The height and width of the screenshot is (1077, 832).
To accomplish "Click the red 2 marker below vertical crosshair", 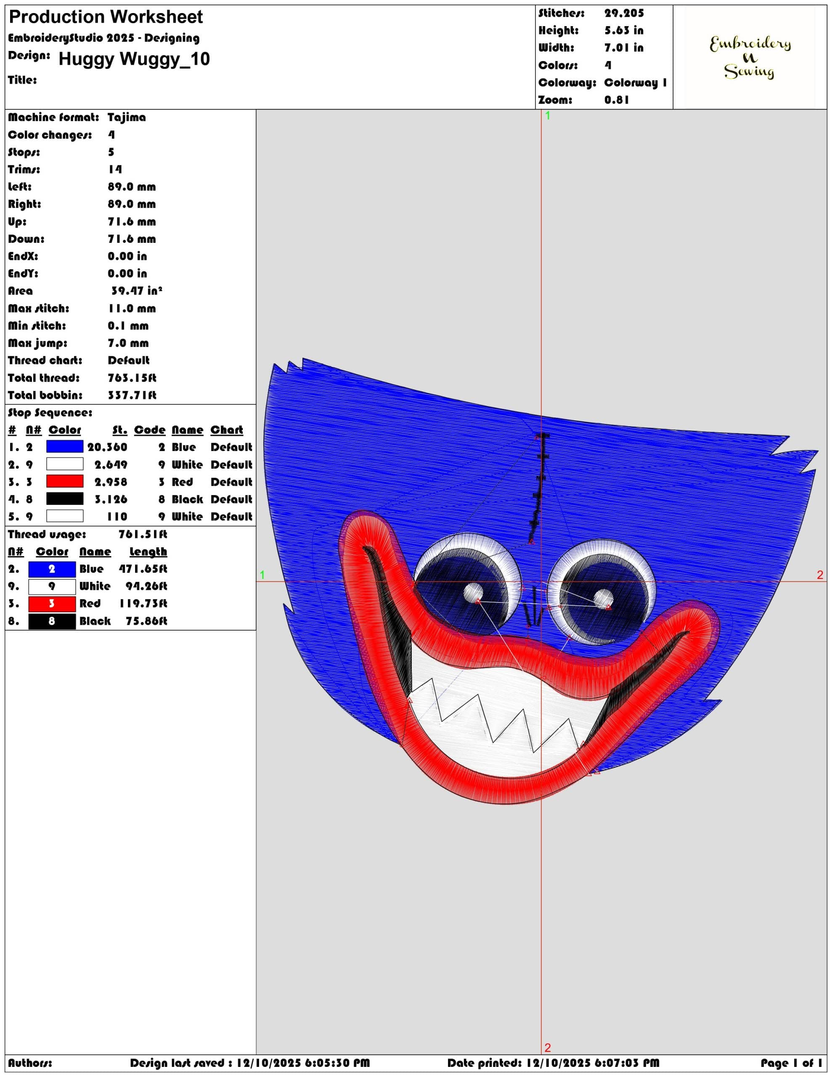I will pos(547,1048).
